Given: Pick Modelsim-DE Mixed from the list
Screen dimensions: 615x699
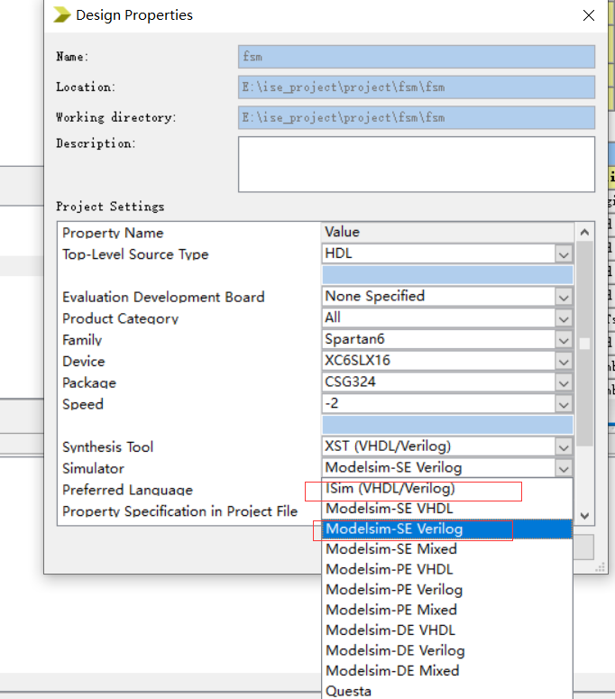Looking at the screenshot, I should 447,671.
